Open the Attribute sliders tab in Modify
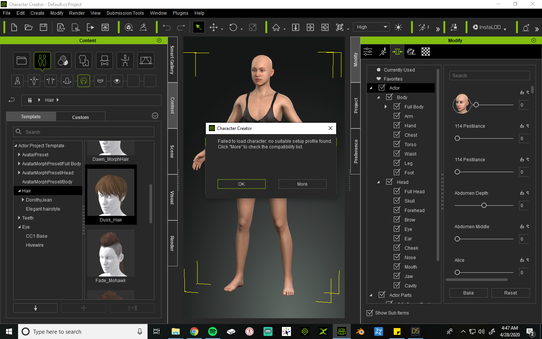This screenshot has width=542, height=339. pos(368,52)
